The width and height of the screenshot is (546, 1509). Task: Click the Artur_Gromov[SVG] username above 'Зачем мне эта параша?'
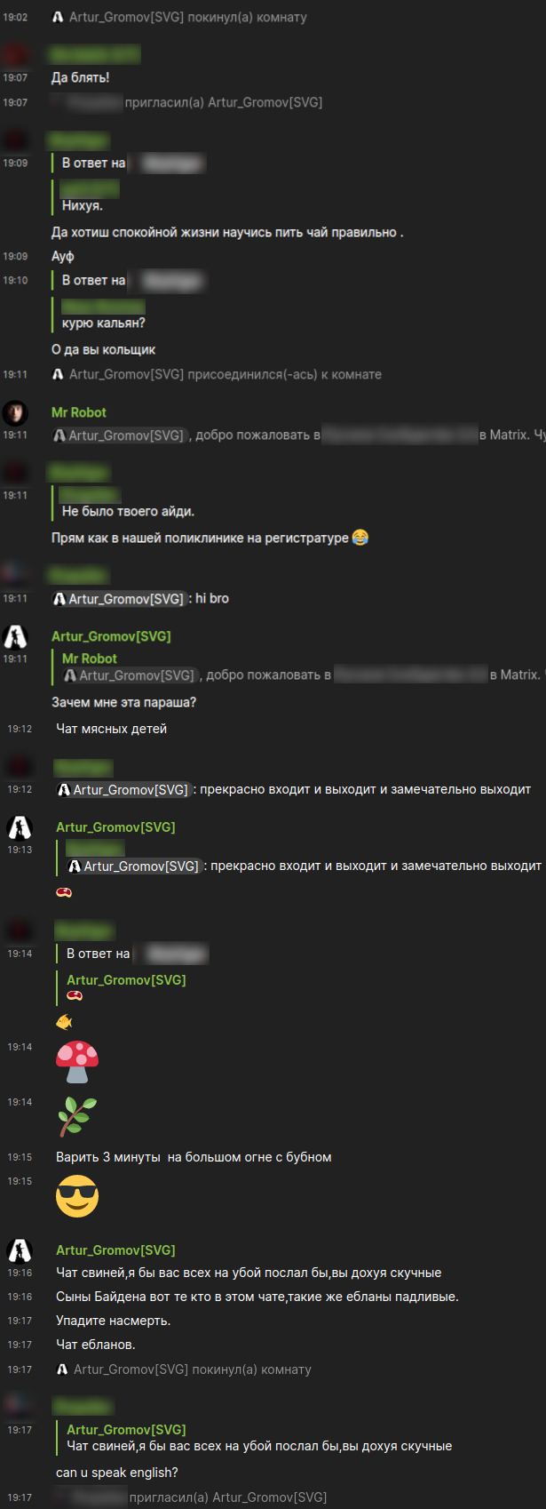click(111, 636)
